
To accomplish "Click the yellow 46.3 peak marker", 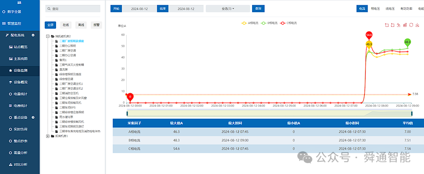I will click(x=369, y=45).
